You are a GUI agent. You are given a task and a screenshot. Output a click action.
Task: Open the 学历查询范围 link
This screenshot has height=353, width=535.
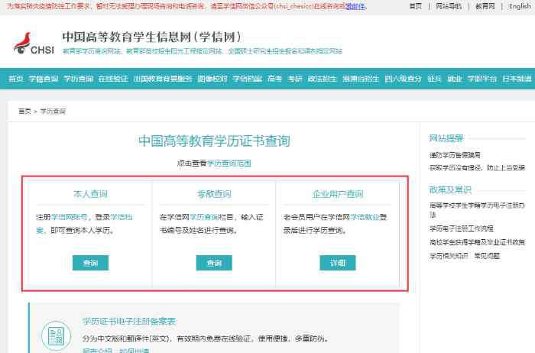pos(229,164)
